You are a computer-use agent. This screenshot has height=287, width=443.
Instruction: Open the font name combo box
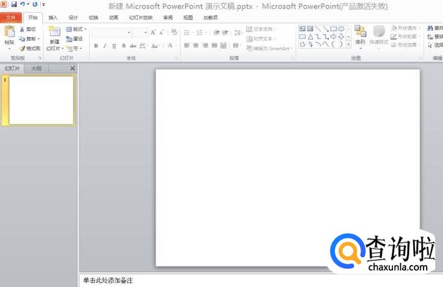[112, 32]
